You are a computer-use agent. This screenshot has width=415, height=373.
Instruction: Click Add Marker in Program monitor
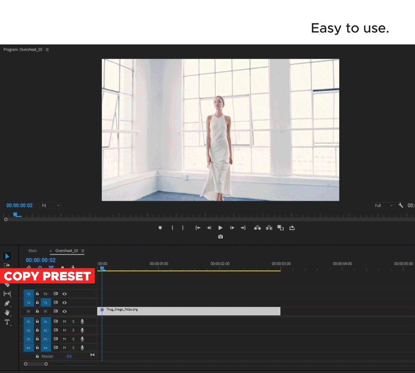[160, 228]
